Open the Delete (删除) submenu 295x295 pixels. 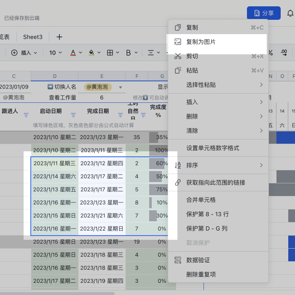(218, 116)
